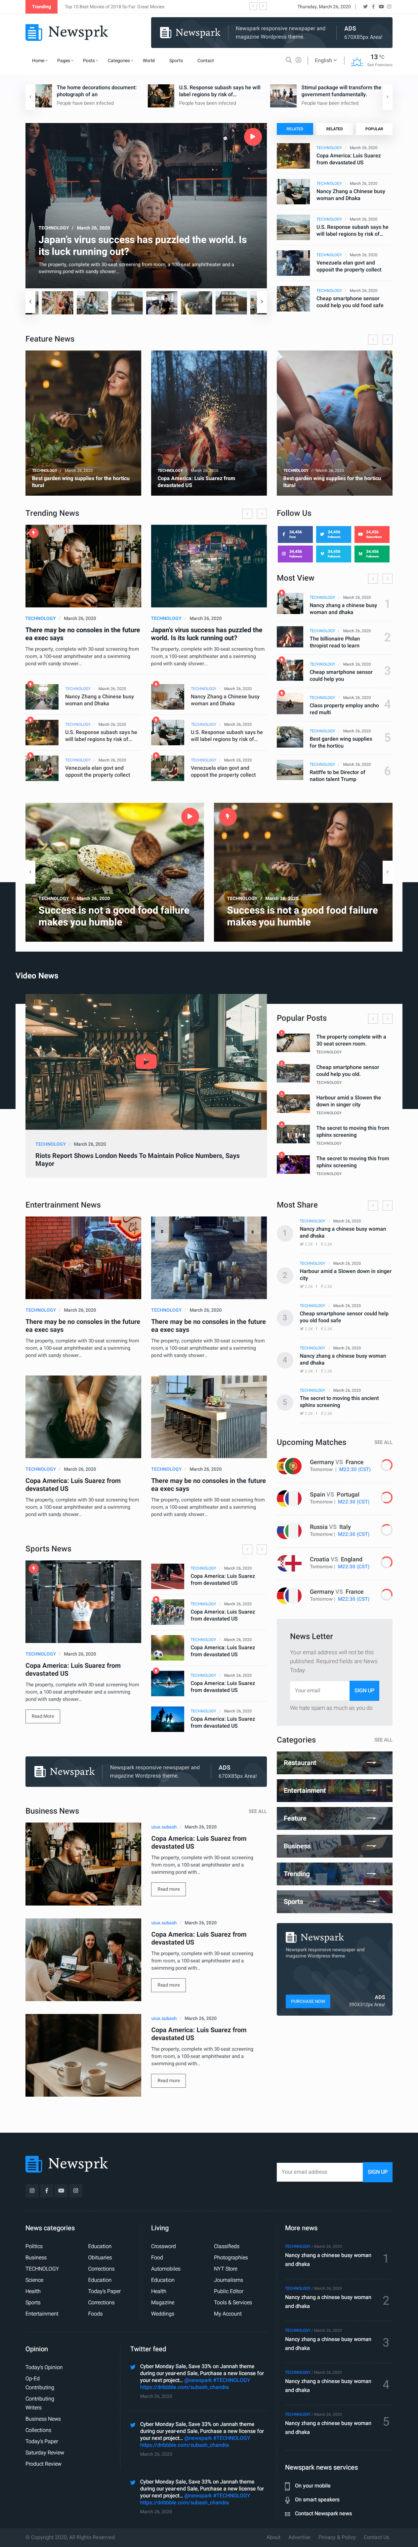Click Sports in the top navigation bar
The height and width of the screenshot is (2547, 418).
point(176,60)
